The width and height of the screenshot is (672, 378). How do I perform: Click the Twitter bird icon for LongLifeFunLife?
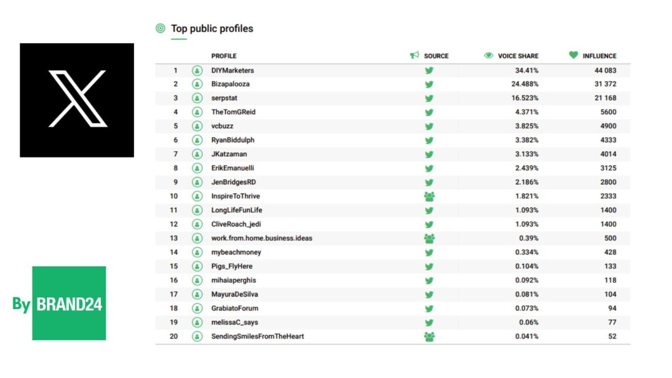pos(430,210)
